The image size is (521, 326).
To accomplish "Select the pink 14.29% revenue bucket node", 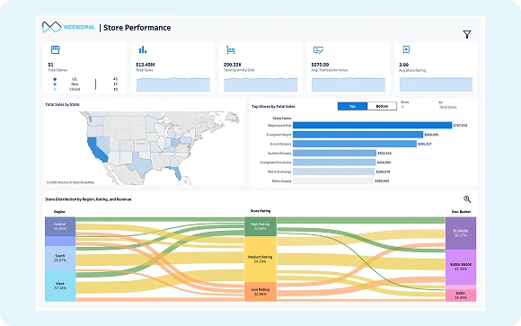I will 461,295.
